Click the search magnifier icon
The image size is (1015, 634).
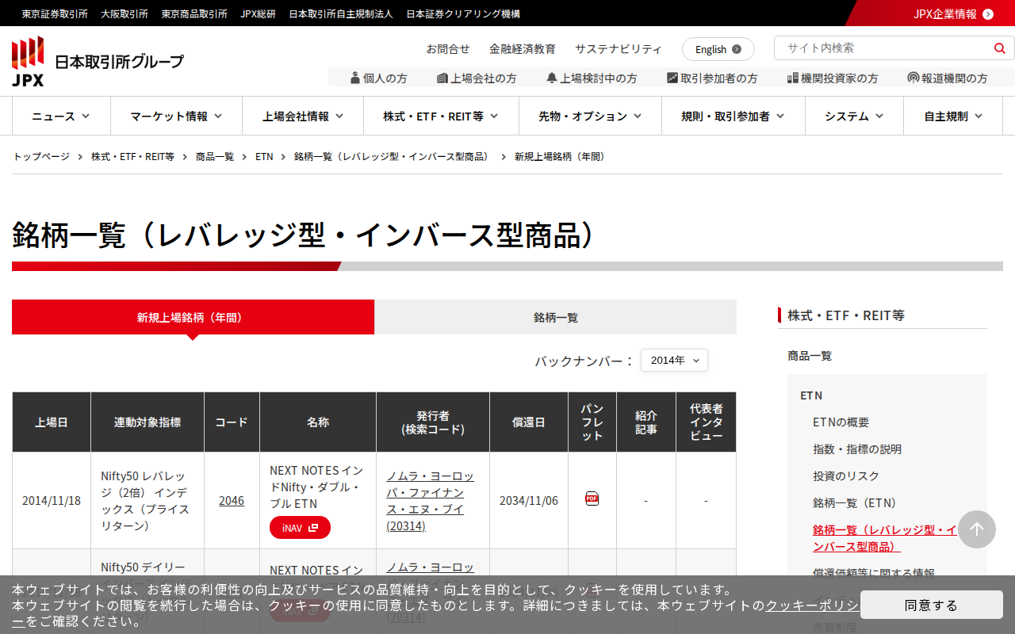(999, 48)
